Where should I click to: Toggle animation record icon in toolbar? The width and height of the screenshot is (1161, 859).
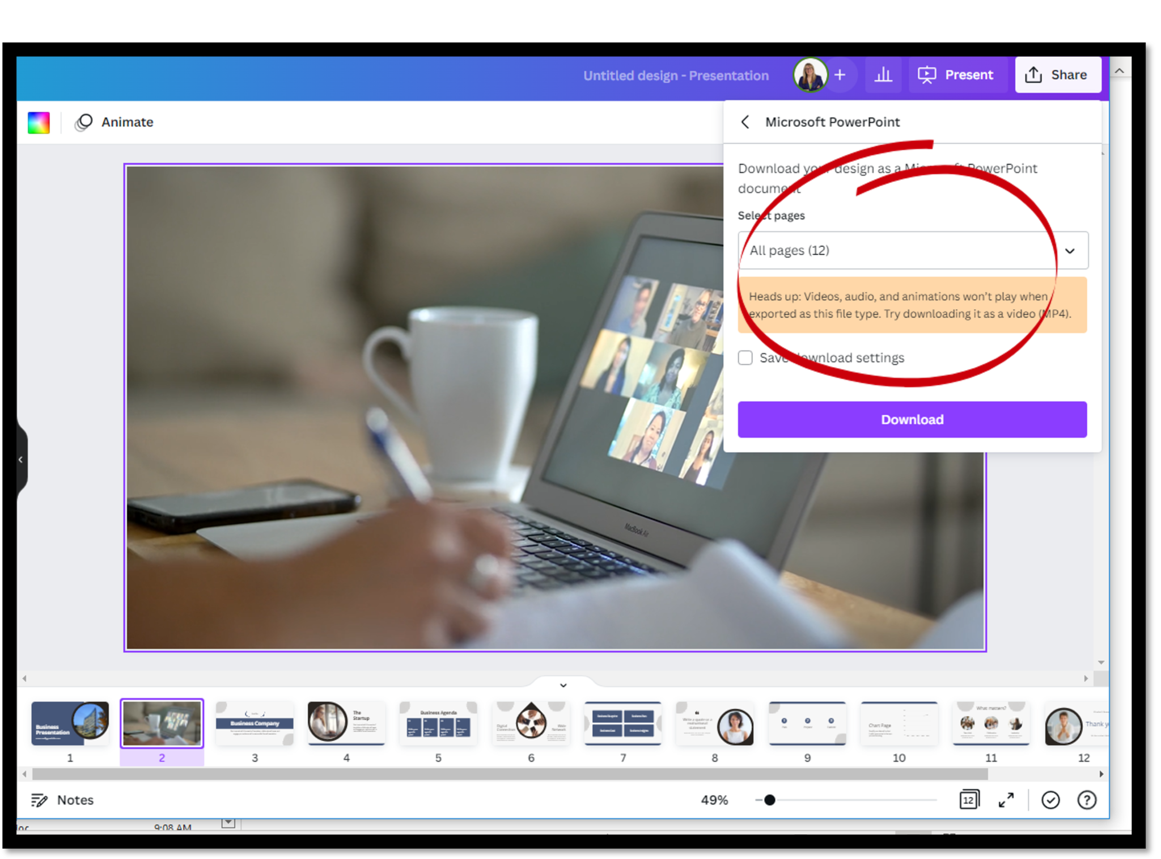pyautogui.click(x=84, y=122)
